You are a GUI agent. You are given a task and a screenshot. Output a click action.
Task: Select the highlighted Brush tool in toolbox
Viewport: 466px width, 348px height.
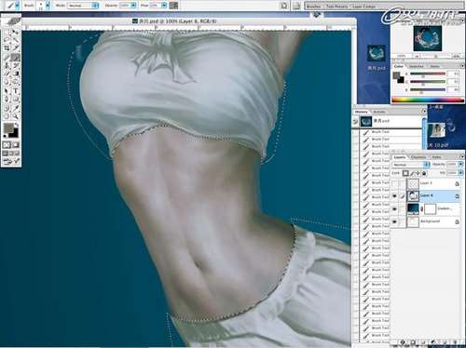point(16,57)
